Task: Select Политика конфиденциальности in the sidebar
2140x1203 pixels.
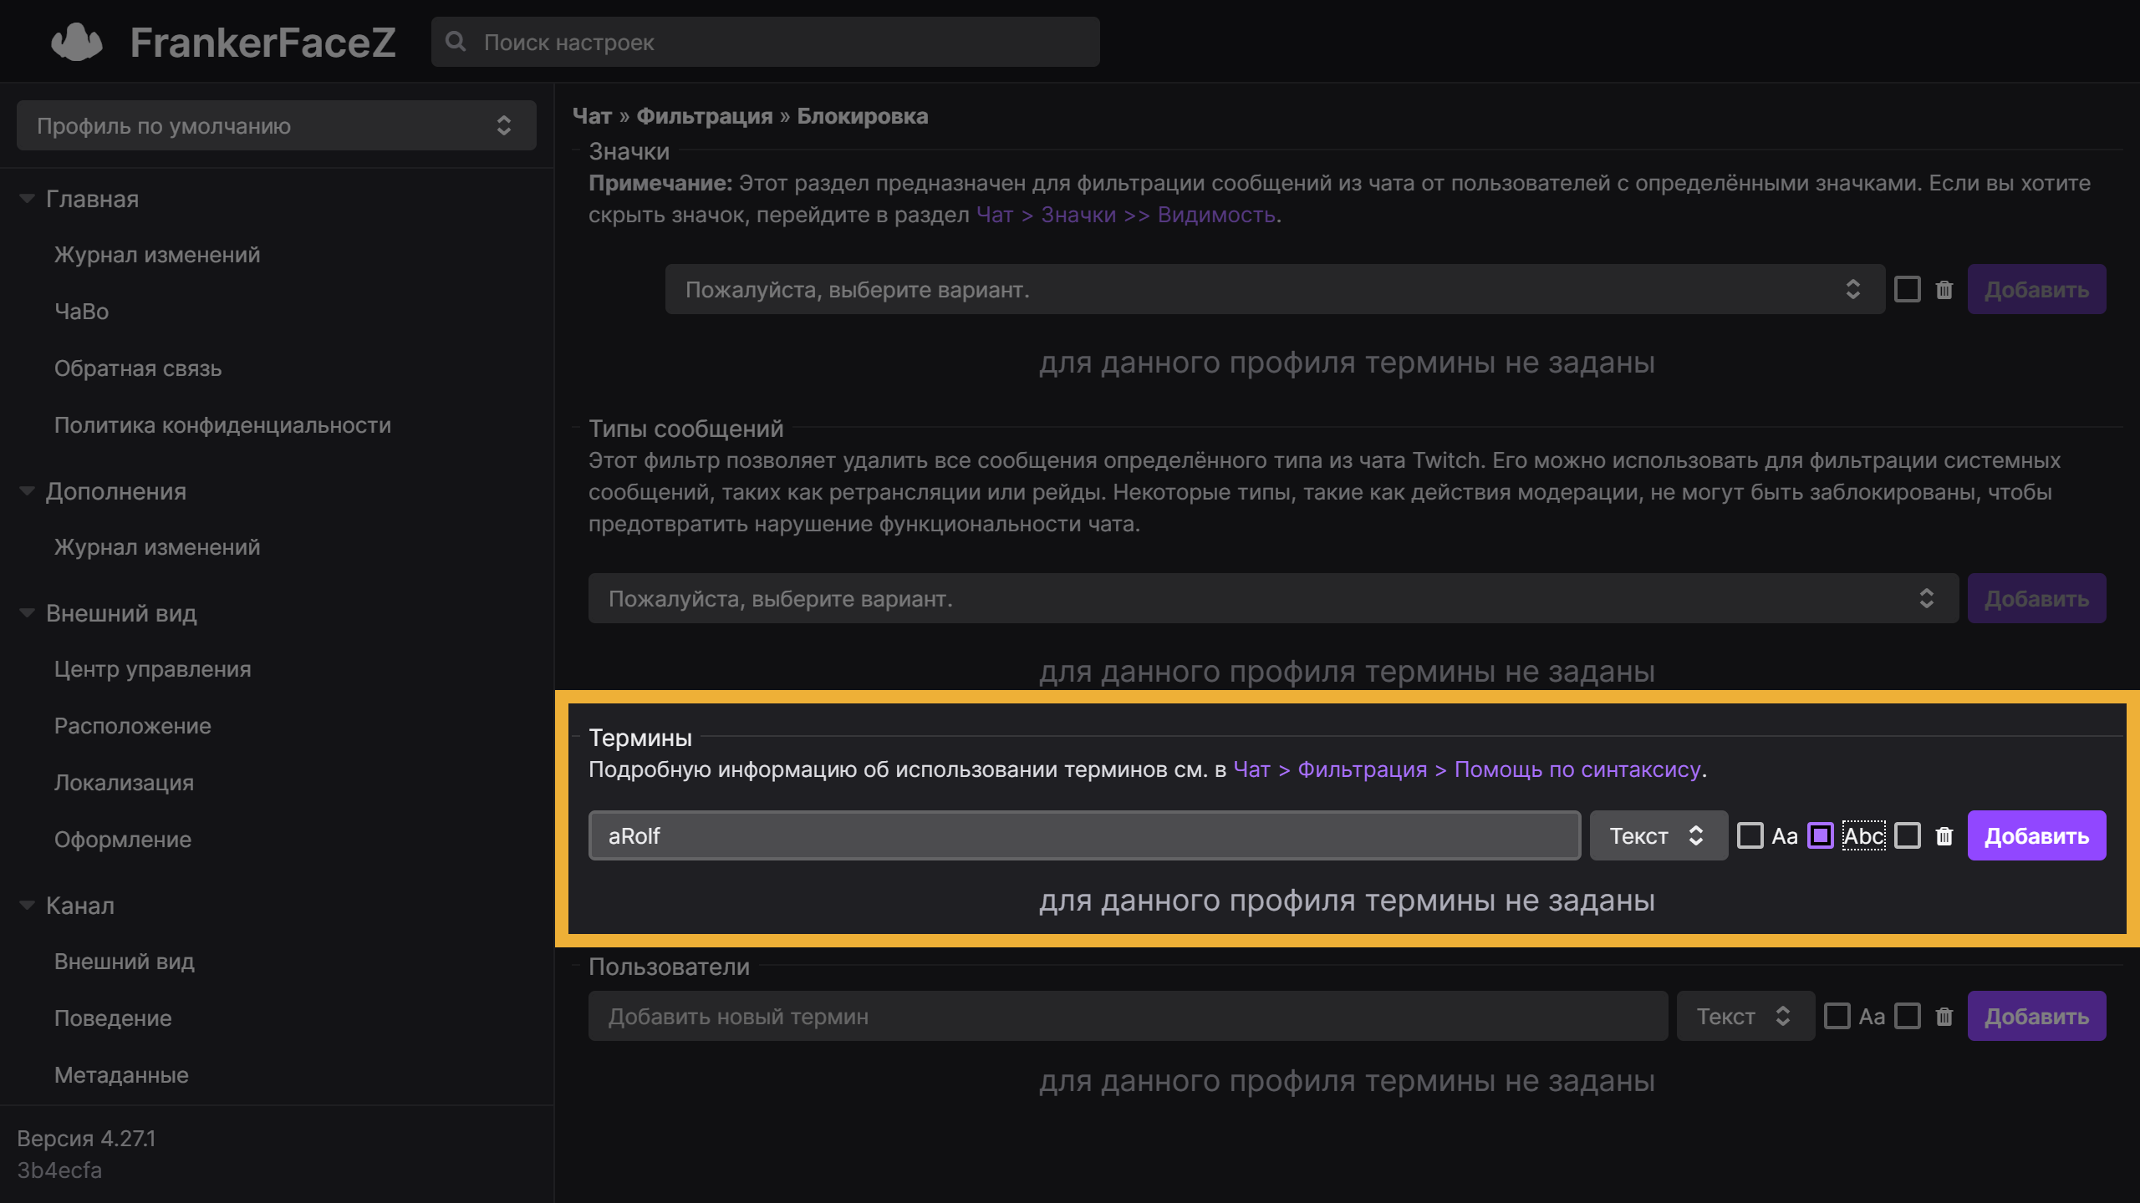Action: coord(222,425)
